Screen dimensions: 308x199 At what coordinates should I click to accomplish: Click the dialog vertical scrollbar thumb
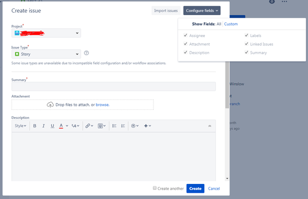tap(227, 85)
